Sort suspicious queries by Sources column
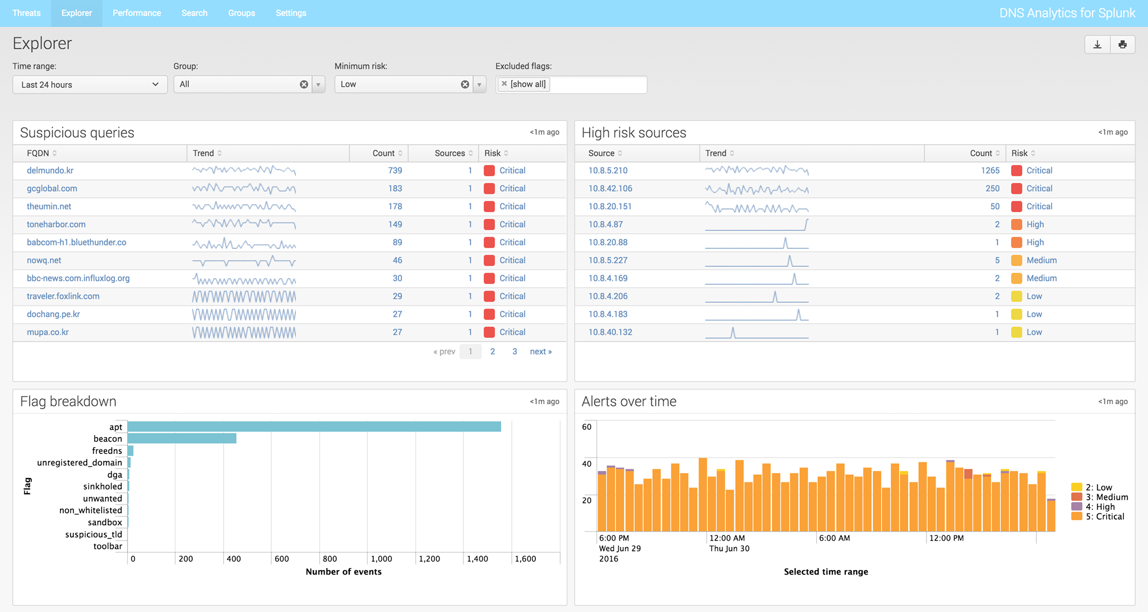 (454, 154)
